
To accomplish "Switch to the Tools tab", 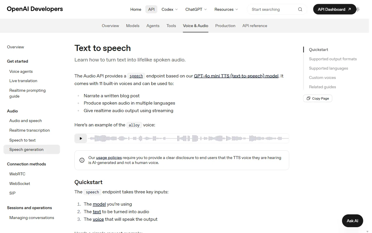I will point(171,26).
